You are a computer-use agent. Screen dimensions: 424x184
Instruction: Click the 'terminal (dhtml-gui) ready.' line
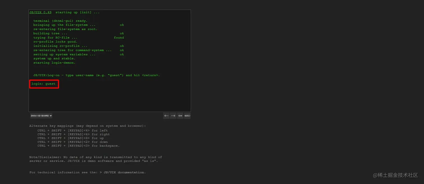(x=60, y=21)
